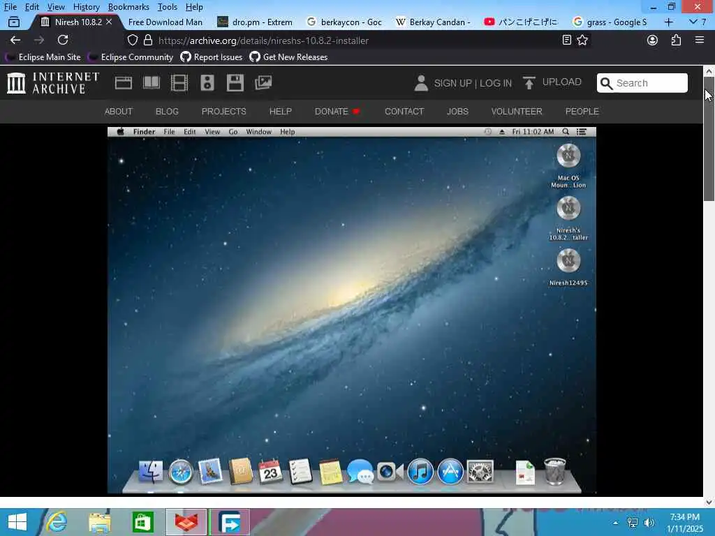Screen dimensions: 715x536
Task: Open the Firefox account icon
Action: point(653,40)
